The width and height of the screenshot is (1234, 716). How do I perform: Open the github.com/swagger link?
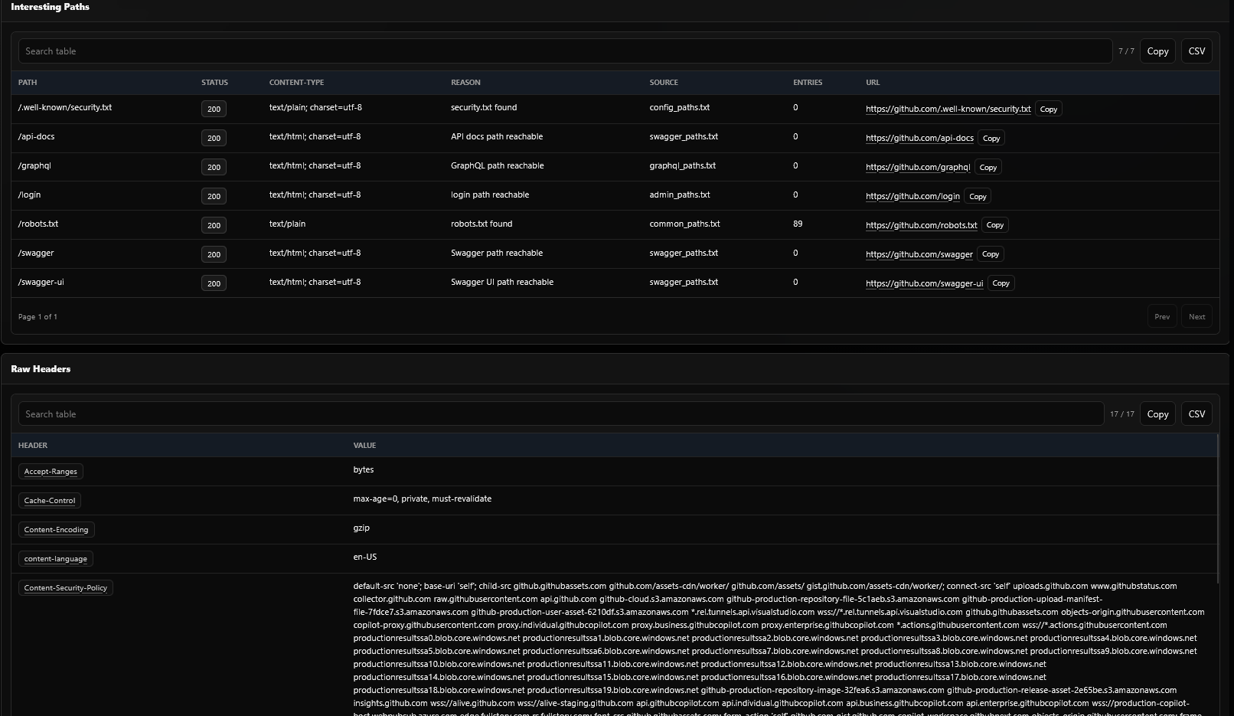click(919, 254)
